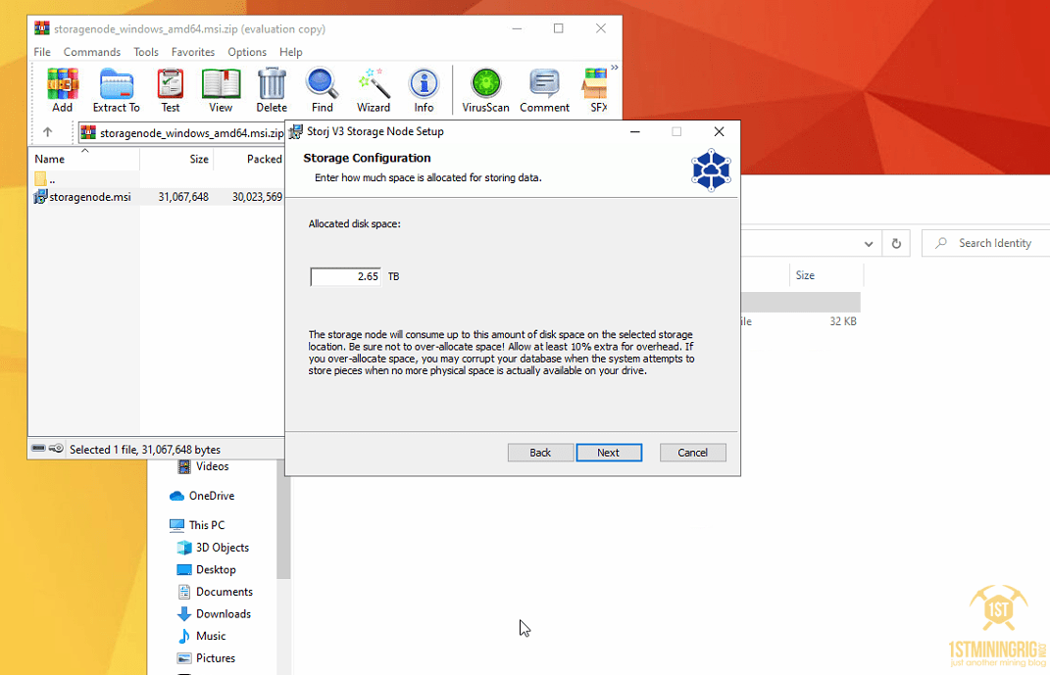Open the Help menu in WinRAR
This screenshot has height=675, width=1050.
[x=290, y=52]
